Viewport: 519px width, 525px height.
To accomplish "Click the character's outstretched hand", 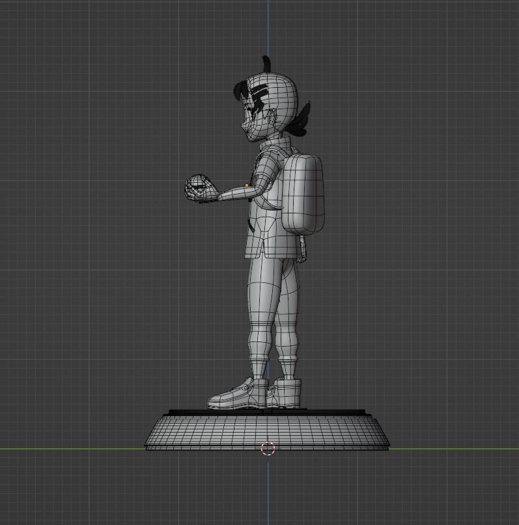I will click(x=200, y=189).
